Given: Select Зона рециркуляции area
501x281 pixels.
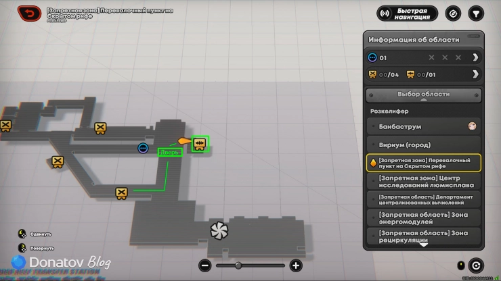Looking at the screenshot, I should [x=424, y=236].
